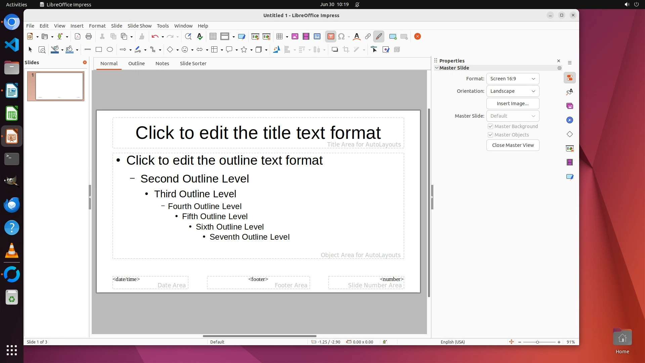Toggle Show Draw Functions highlighted button
This screenshot has height=363, width=645.
click(379, 37)
